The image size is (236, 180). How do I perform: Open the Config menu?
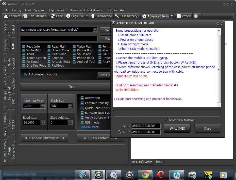(16, 10)
